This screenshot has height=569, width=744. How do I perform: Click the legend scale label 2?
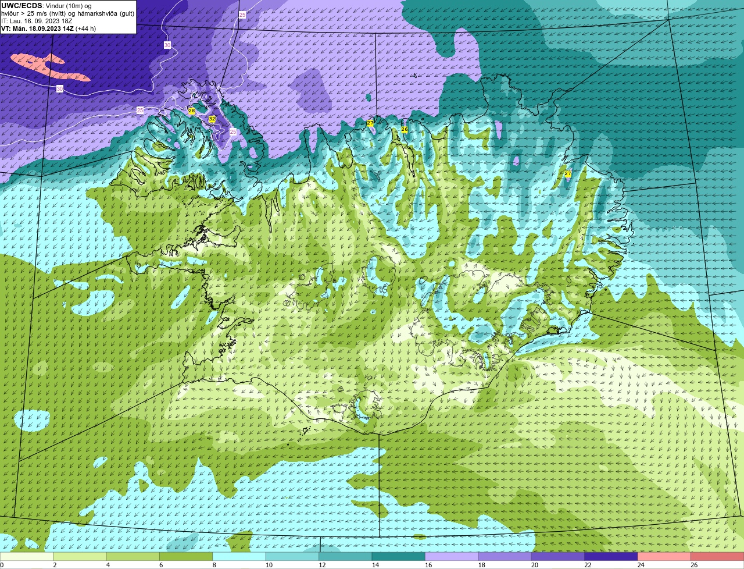[x=55, y=565]
